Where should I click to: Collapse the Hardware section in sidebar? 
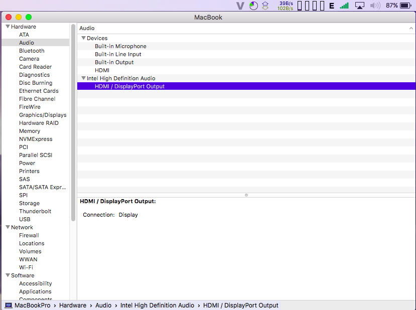pos(8,27)
